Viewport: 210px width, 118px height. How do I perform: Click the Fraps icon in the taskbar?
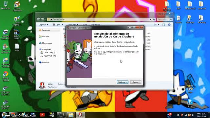[52, 115]
